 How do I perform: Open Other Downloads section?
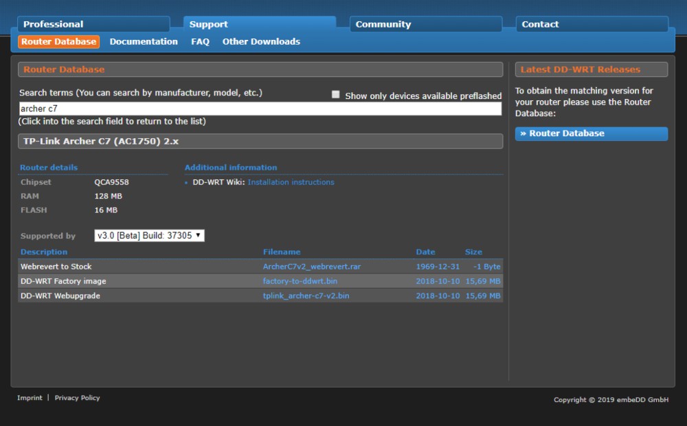click(261, 42)
